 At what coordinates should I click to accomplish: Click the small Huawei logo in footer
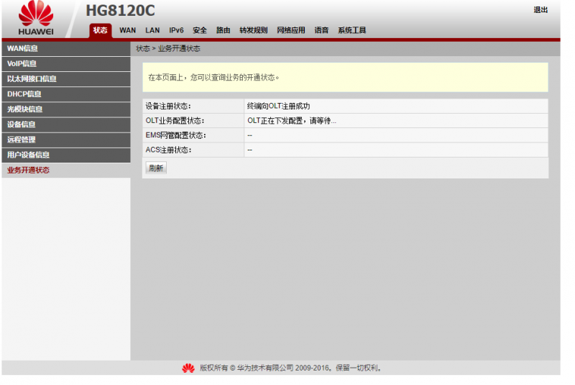point(188,368)
